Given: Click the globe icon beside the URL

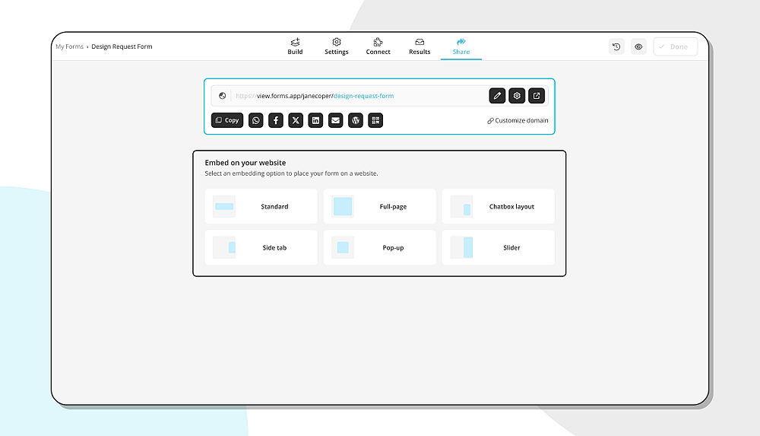Looking at the screenshot, I should coord(222,96).
